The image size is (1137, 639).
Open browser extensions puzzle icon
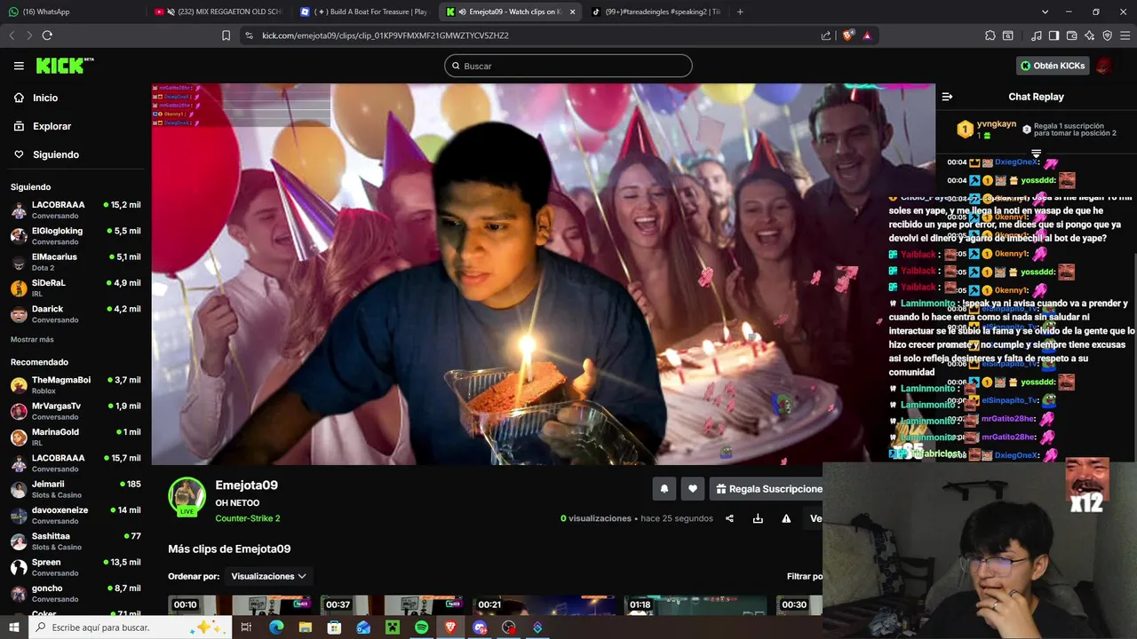coord(990,35)
